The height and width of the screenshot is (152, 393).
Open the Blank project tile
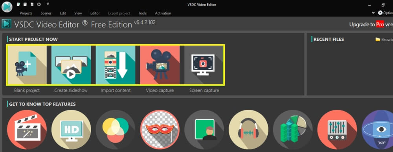coord(27,65)
